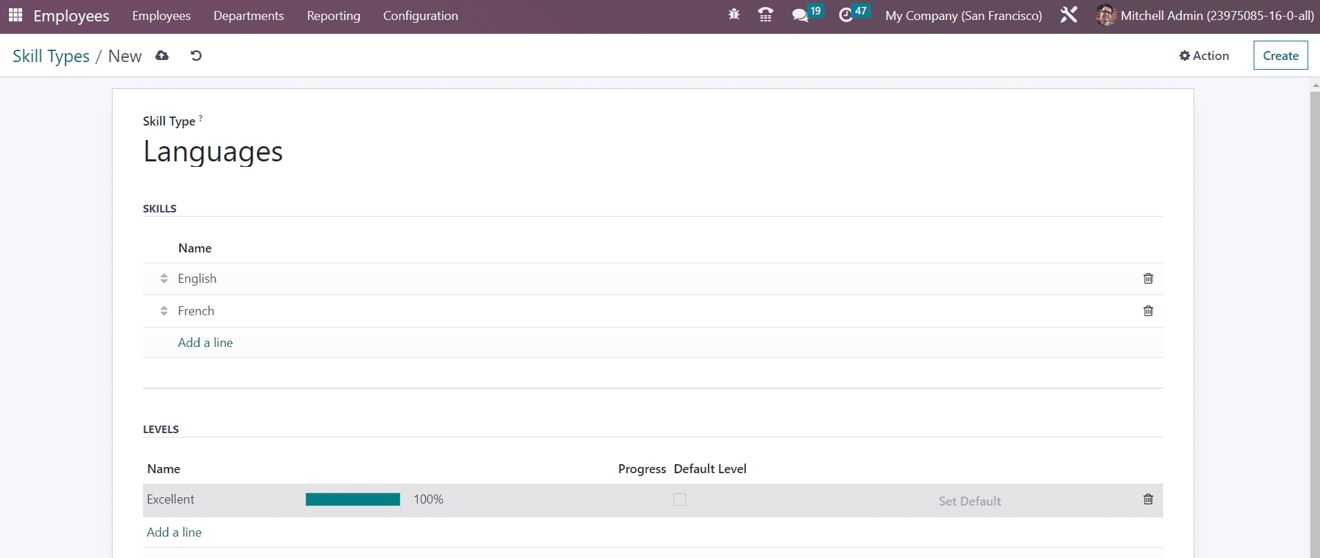This screenshot has height=558, width=1320.
Task: Open the activities clock icon
Action: [846, 15]
